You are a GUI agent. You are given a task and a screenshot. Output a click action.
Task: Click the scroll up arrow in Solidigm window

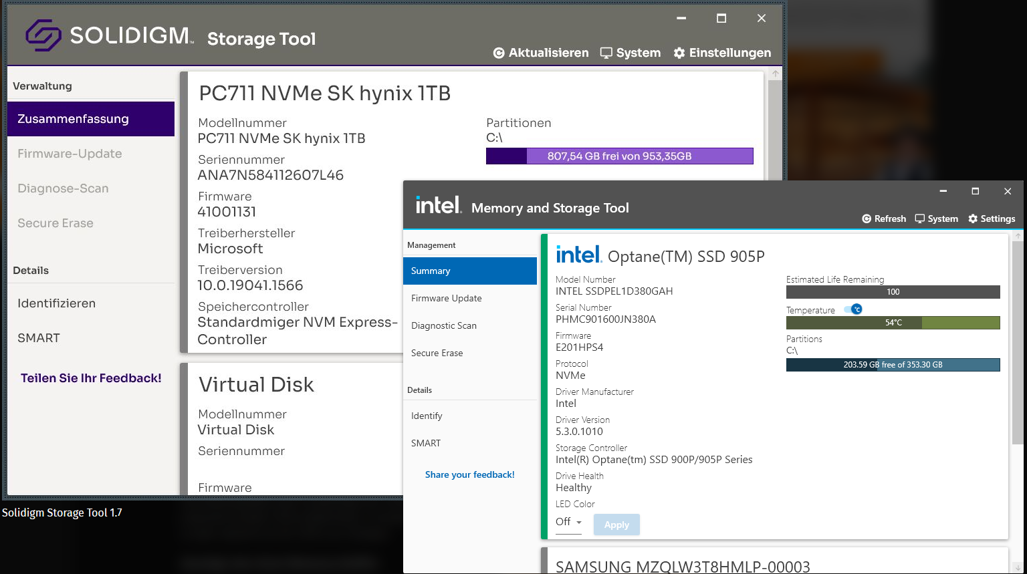(x=775, y=74)
